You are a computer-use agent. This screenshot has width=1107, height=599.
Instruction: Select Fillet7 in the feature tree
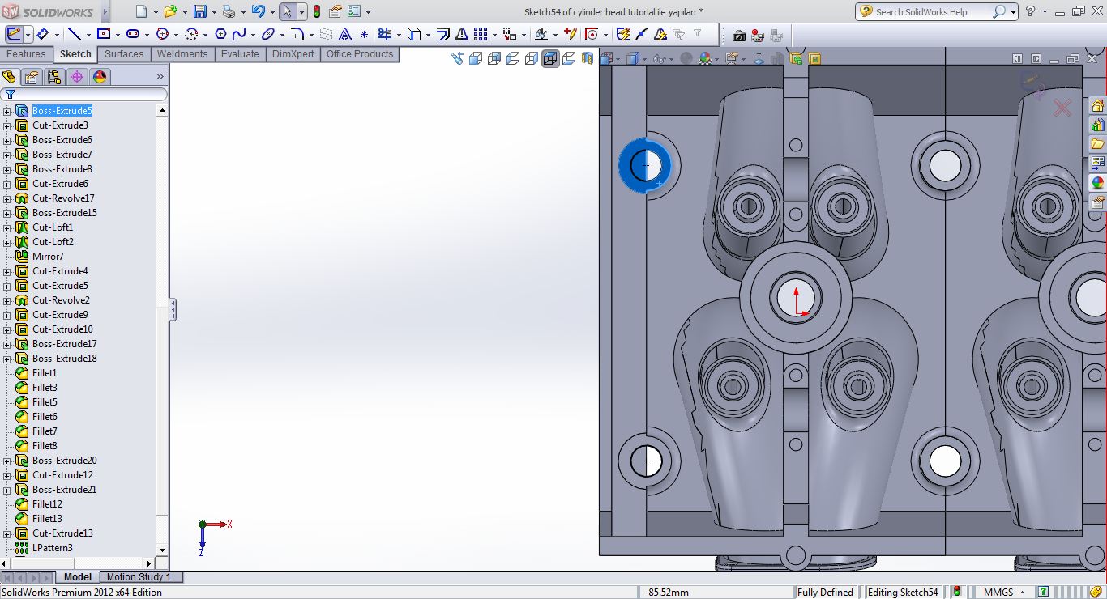(x=45, y=431)
